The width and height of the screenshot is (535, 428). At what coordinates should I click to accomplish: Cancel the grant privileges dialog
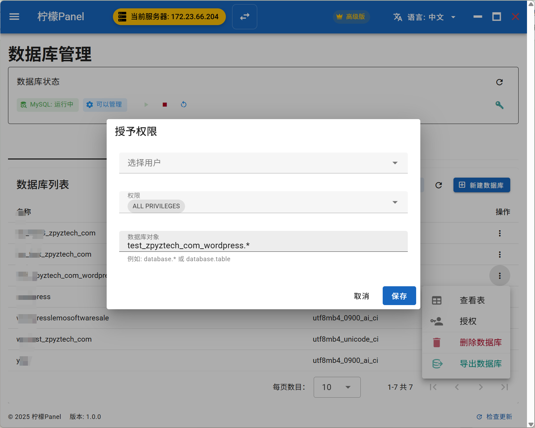pyautogui.click(x=361, y=296)
